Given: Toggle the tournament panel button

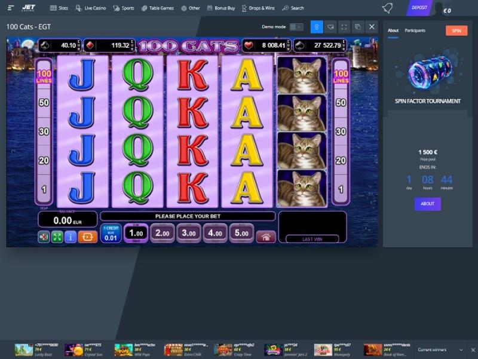Looking at the screenshot, I should 317,27.
